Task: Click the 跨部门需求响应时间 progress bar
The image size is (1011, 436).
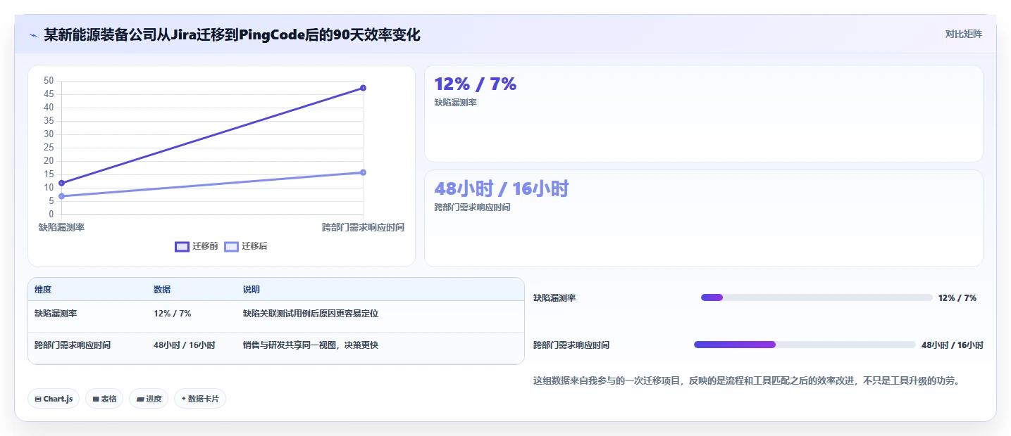Action: (805, 345)
